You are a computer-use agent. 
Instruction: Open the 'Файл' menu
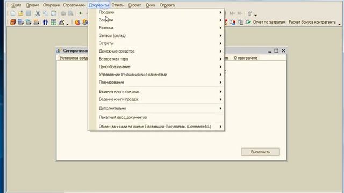tap(16, 5)
